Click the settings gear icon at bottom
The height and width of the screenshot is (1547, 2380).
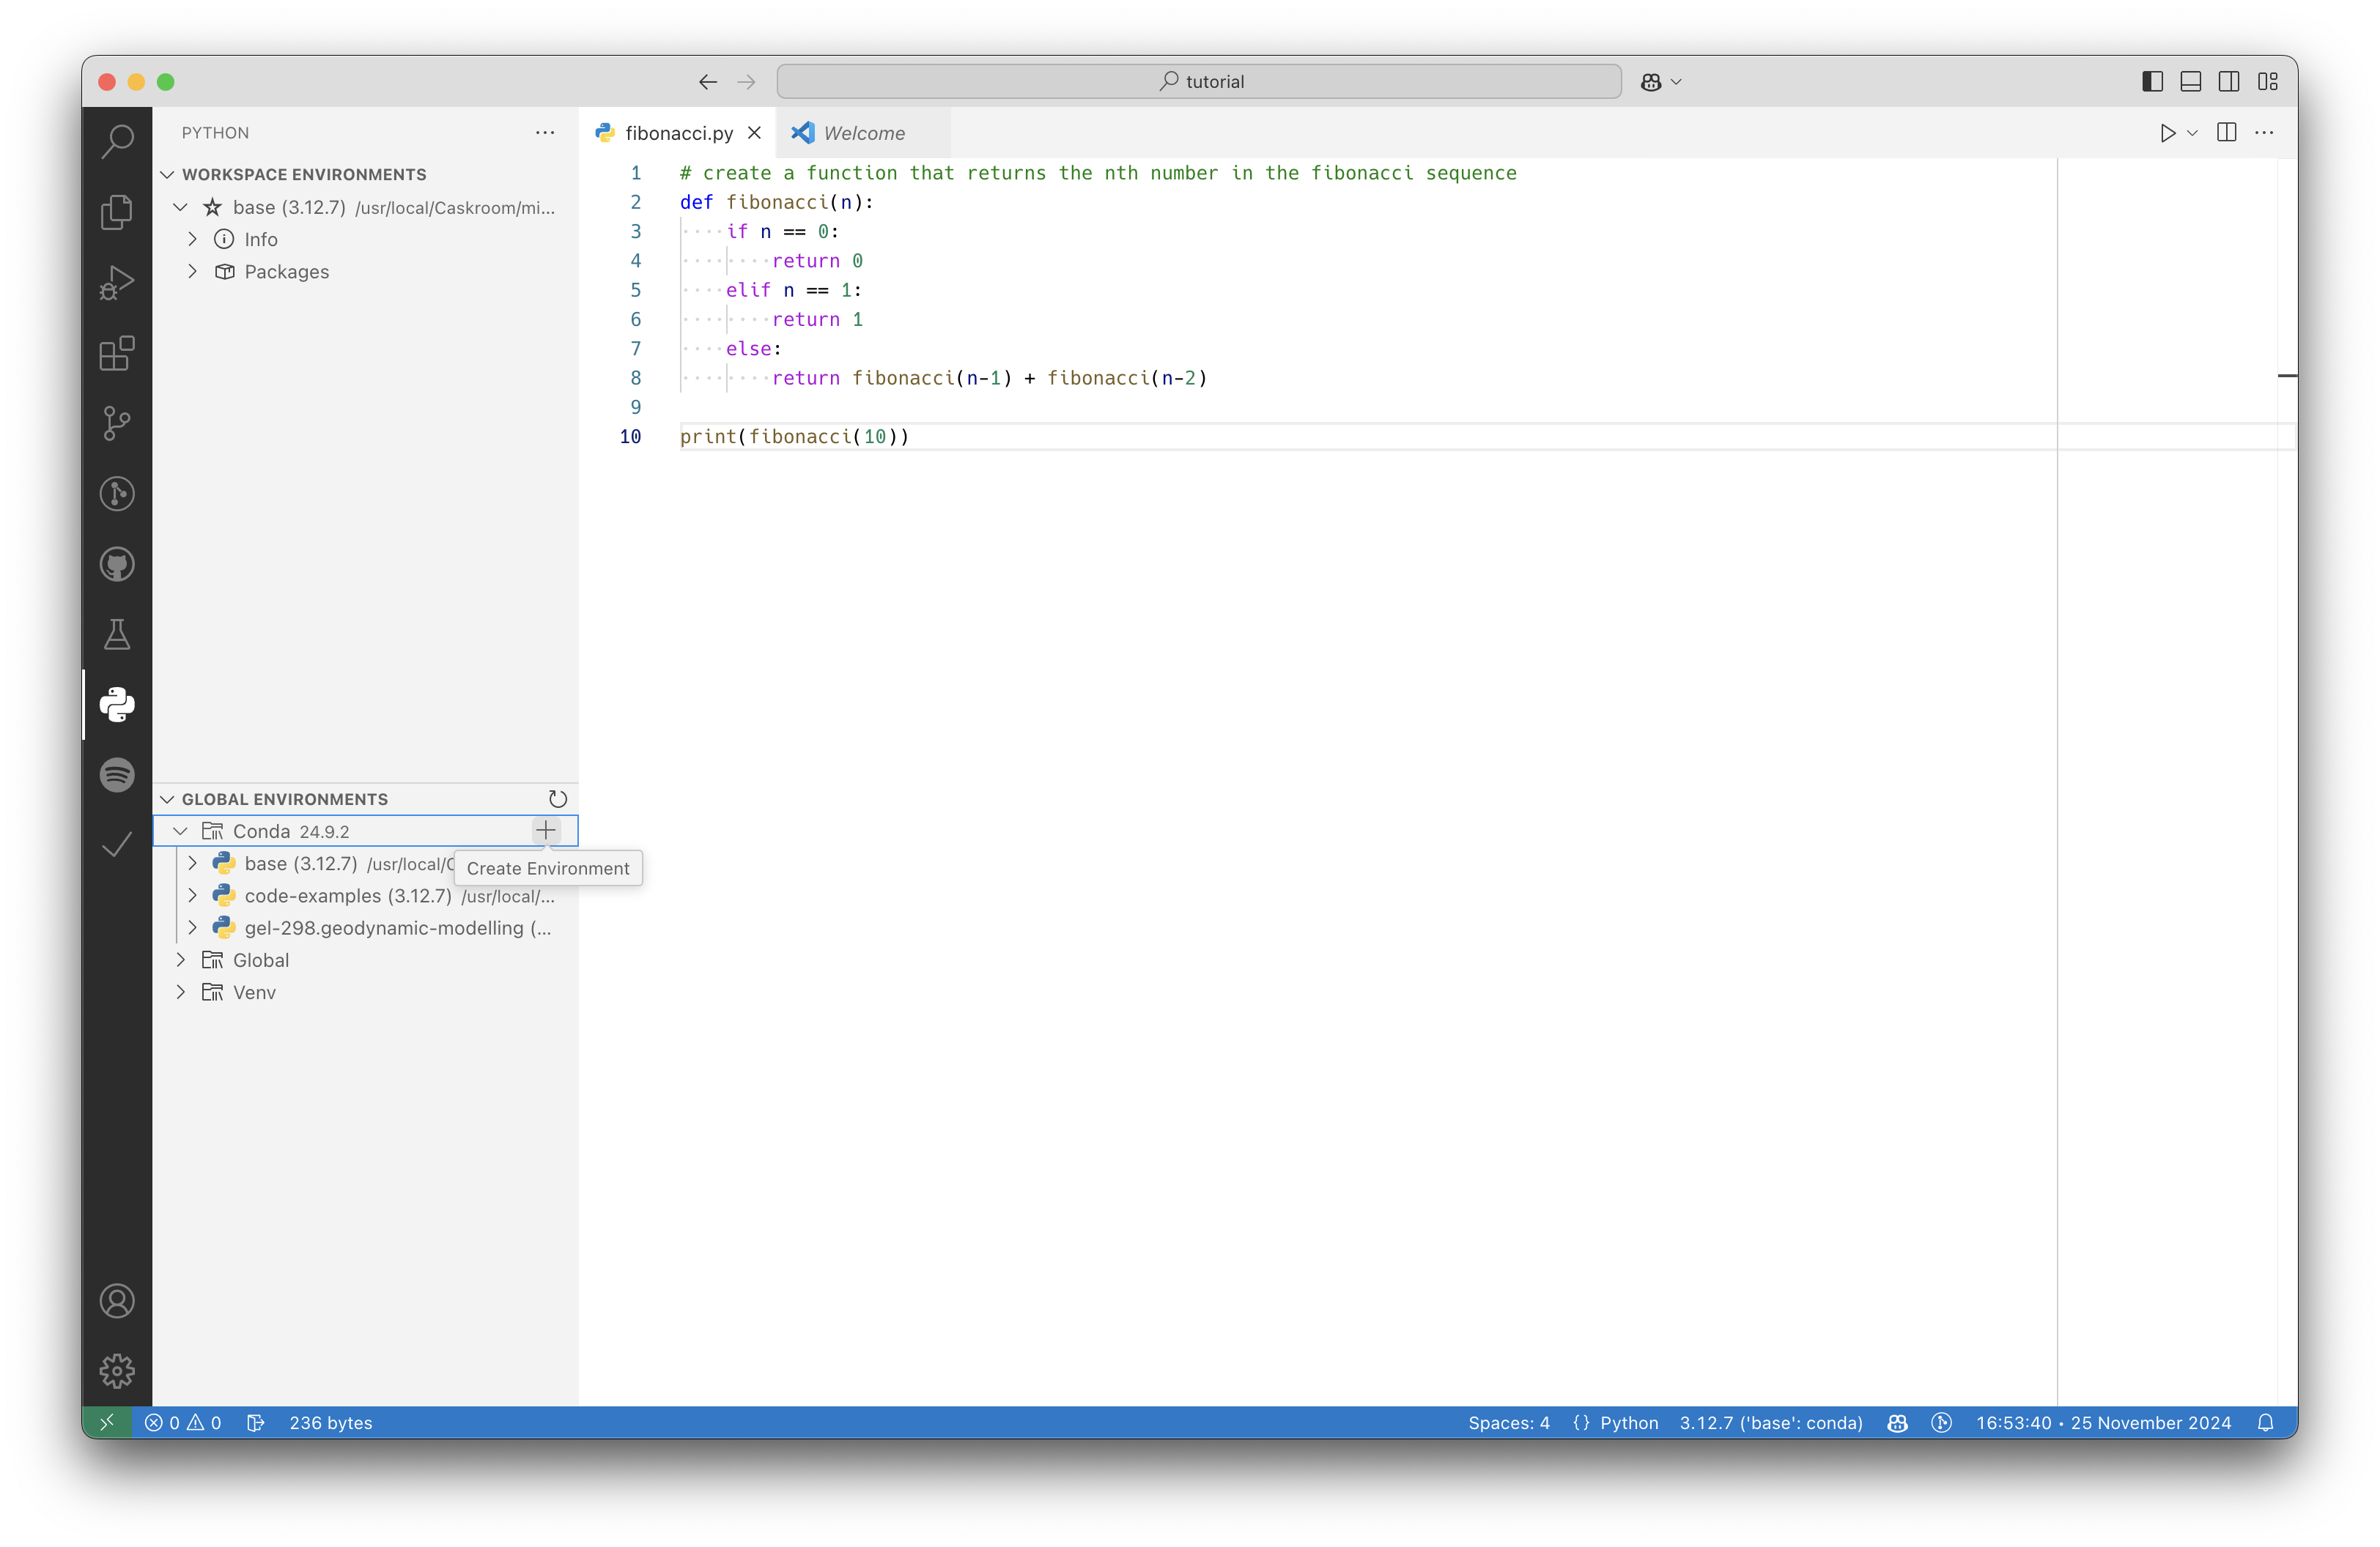tap(117, 1370)
